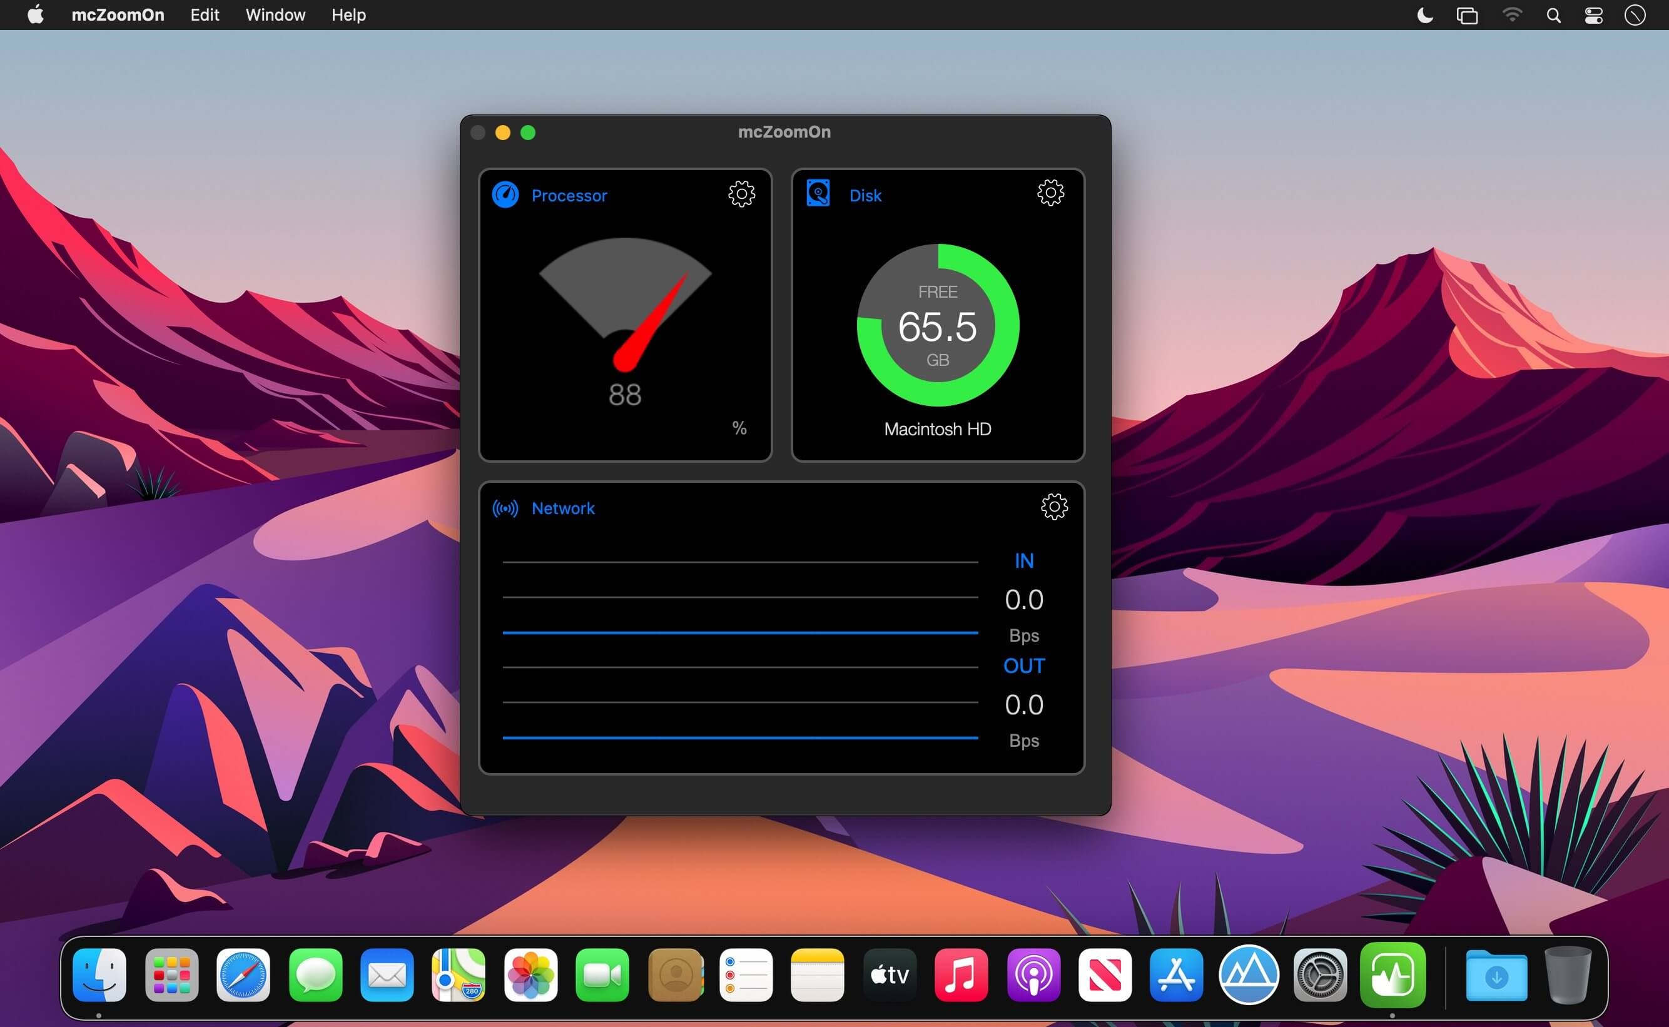Open the Apple menu
This screenshot has width=1669, height=1027.
pos(35,15)
